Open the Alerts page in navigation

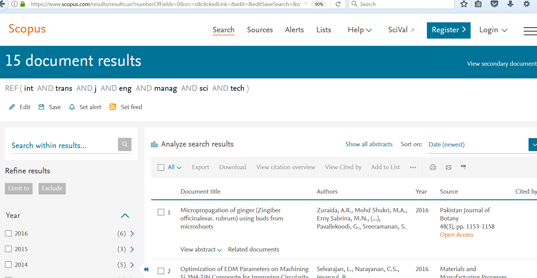pyautogui.click(x=294, y=30)
